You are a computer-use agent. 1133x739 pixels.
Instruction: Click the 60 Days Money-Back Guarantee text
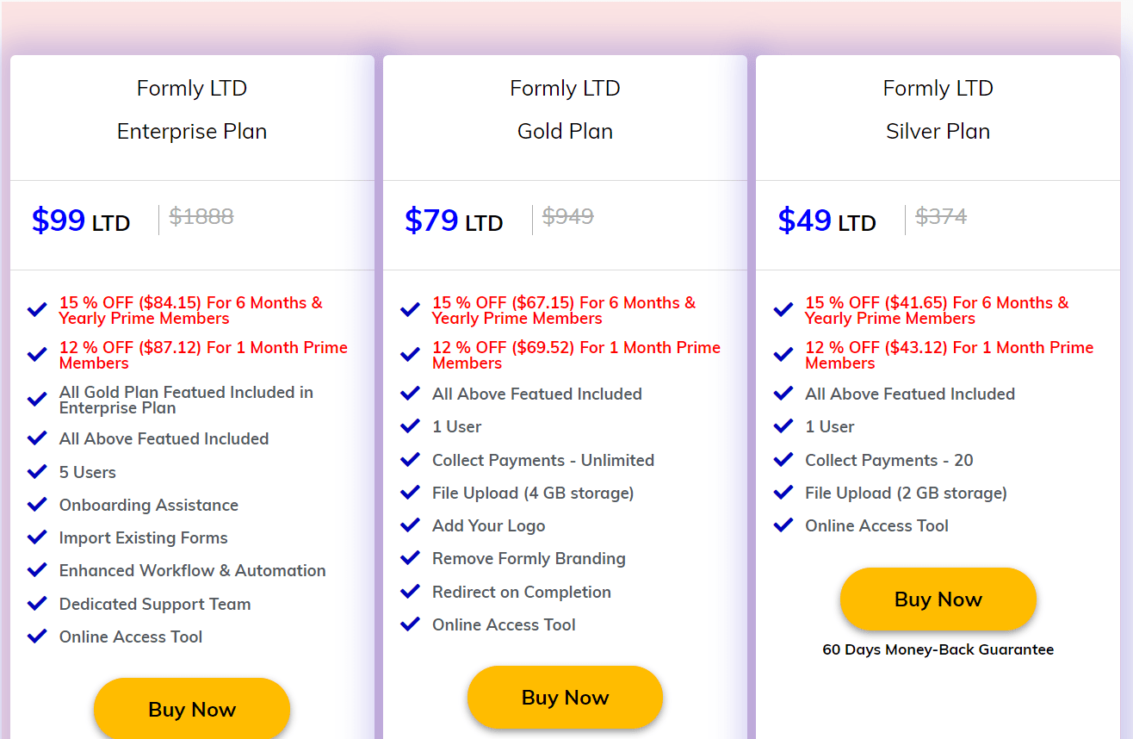coord(938,649)
